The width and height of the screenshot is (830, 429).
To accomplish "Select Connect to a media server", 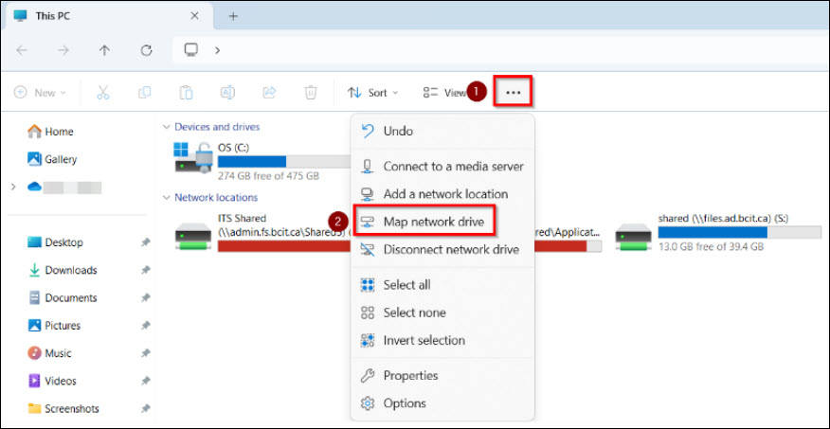I will pyautogui.click(x=442, y=167).
